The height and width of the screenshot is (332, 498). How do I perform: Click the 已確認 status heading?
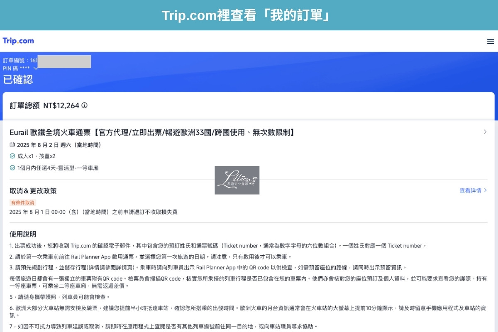tap(18, 79)
